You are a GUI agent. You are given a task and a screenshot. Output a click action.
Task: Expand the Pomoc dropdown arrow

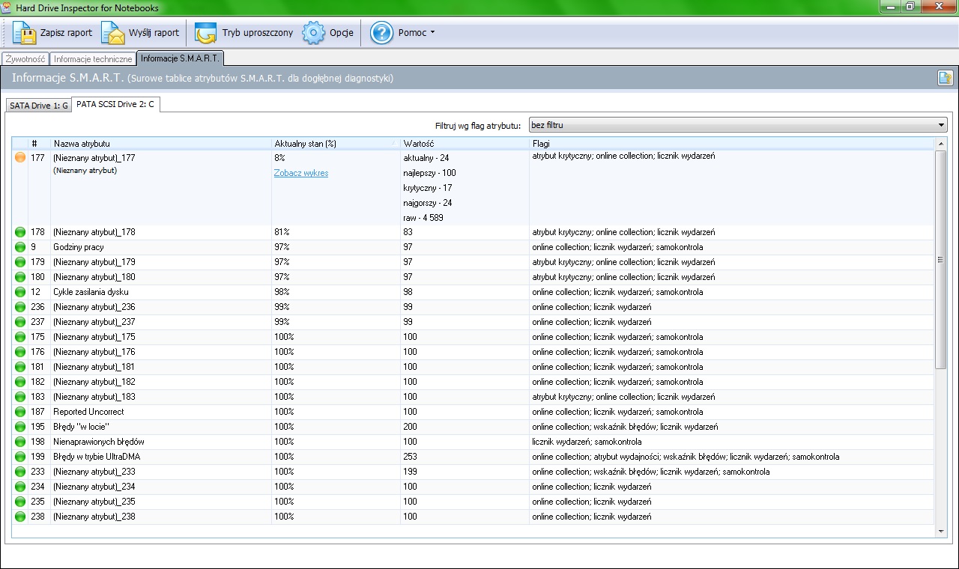432,33
